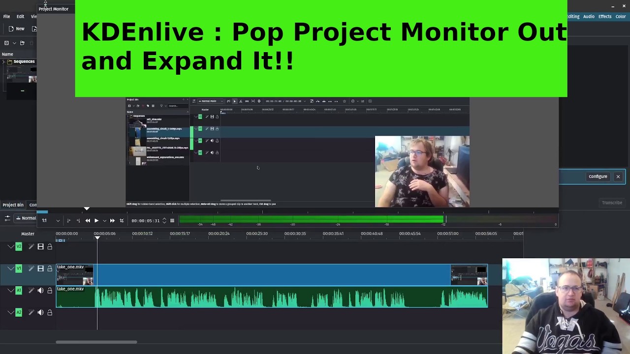Lock the V1 track
Image resolution: width=630 pixels, height=354 pixels.
(x=50, y=268)
